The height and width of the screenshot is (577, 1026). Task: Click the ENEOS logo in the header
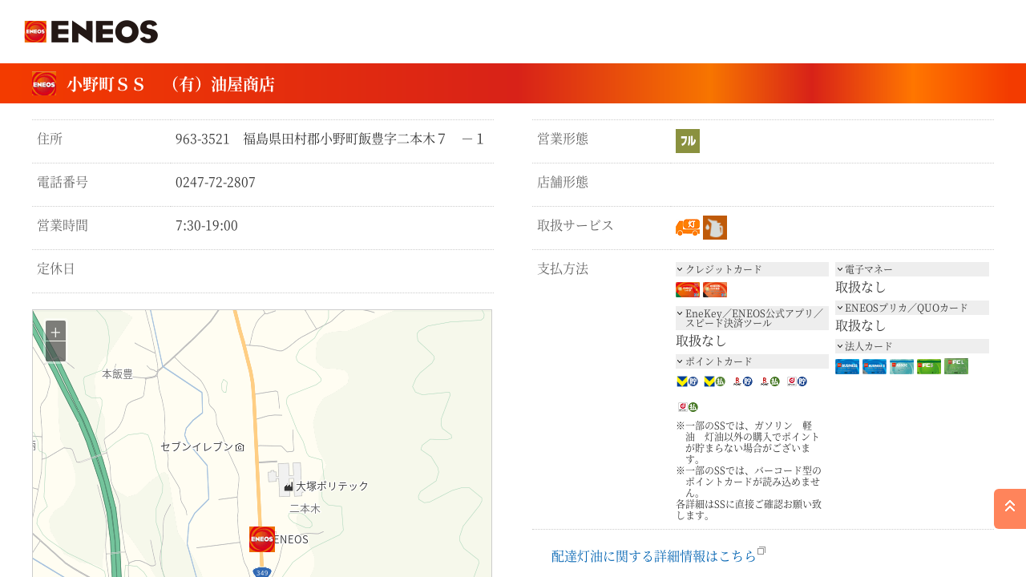91,32
